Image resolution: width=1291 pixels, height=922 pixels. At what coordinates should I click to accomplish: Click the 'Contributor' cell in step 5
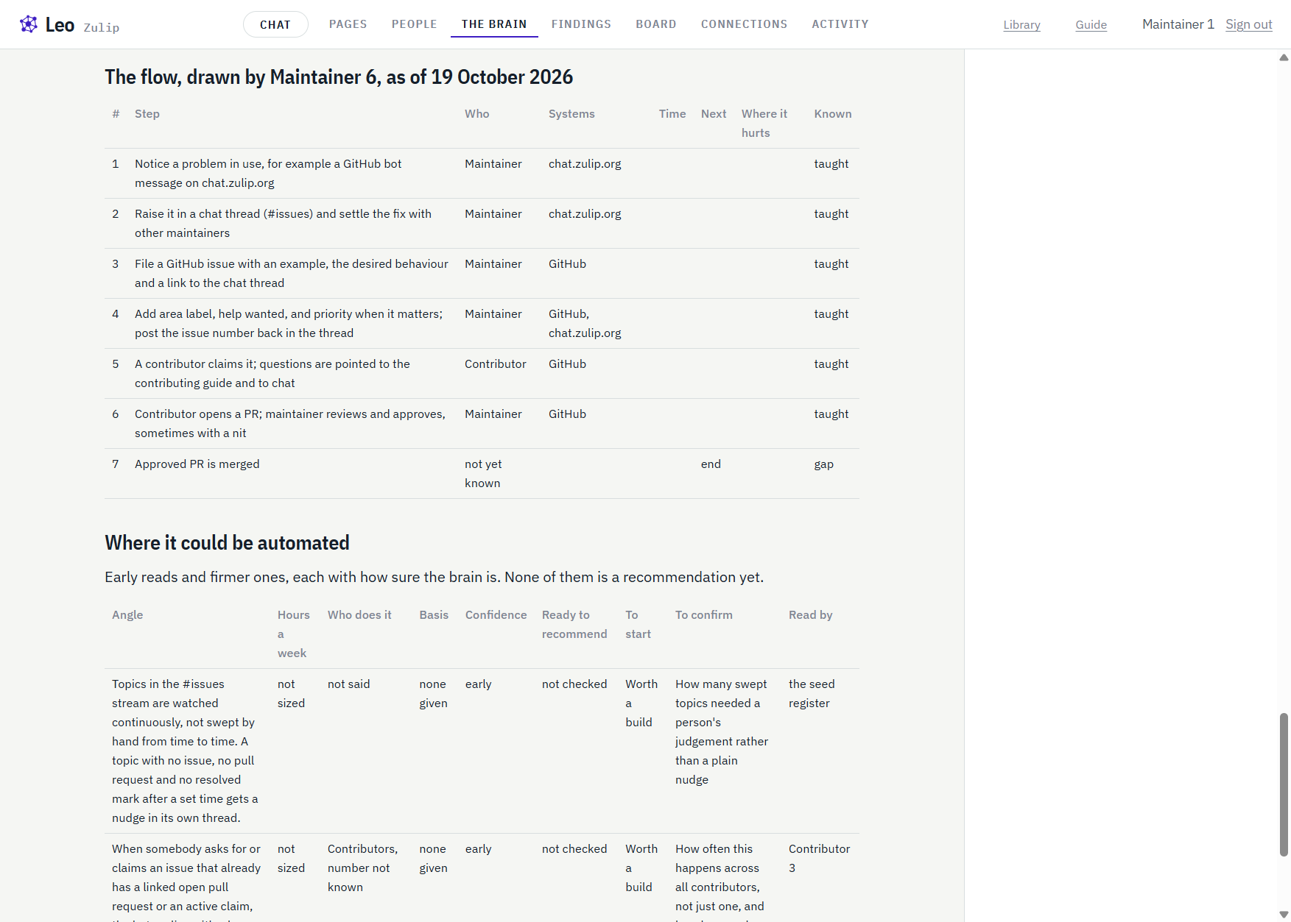coord(496,364)
